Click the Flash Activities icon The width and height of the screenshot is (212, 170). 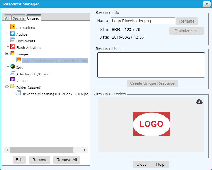[13, 47]
